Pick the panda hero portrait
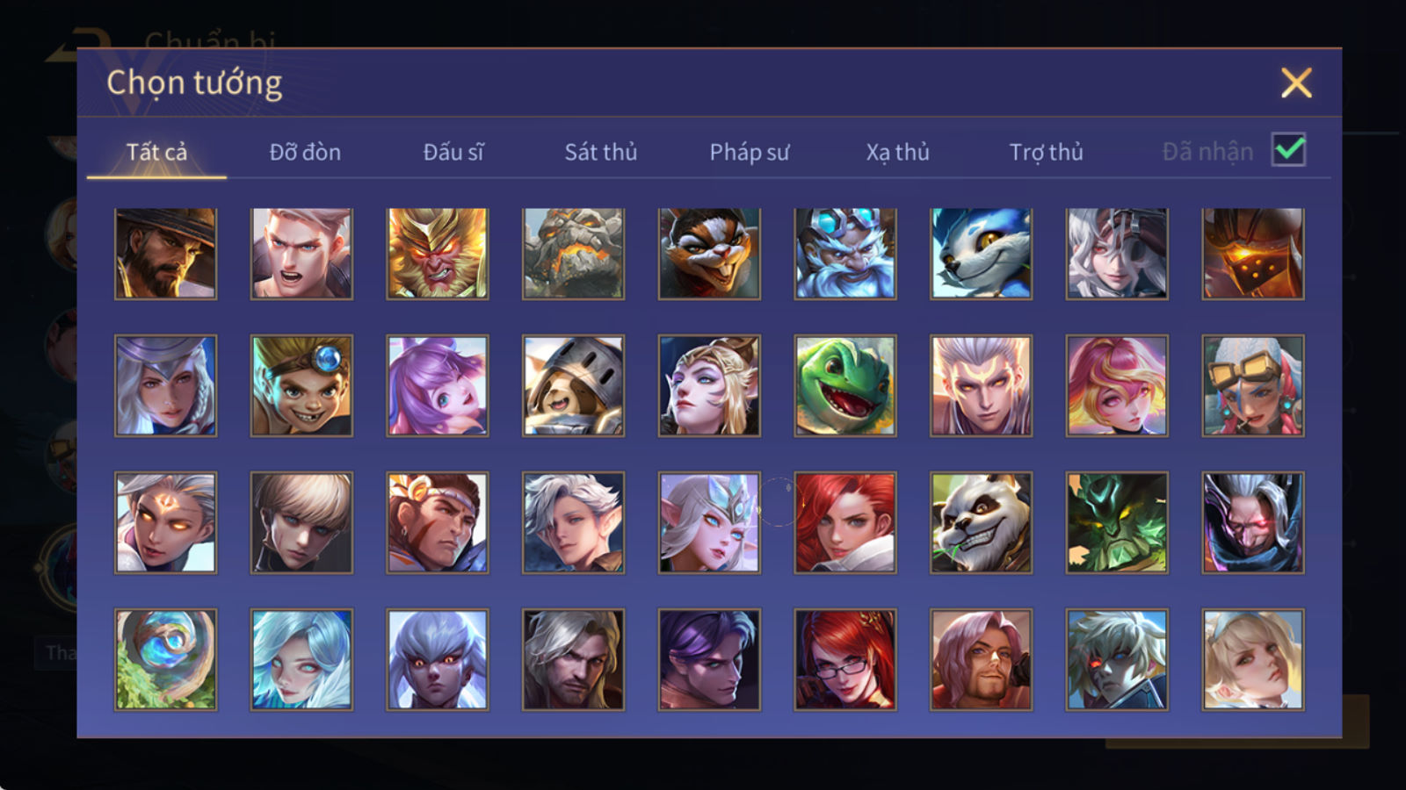This screenshot has width=1406, height=790. tap(982, 522)
